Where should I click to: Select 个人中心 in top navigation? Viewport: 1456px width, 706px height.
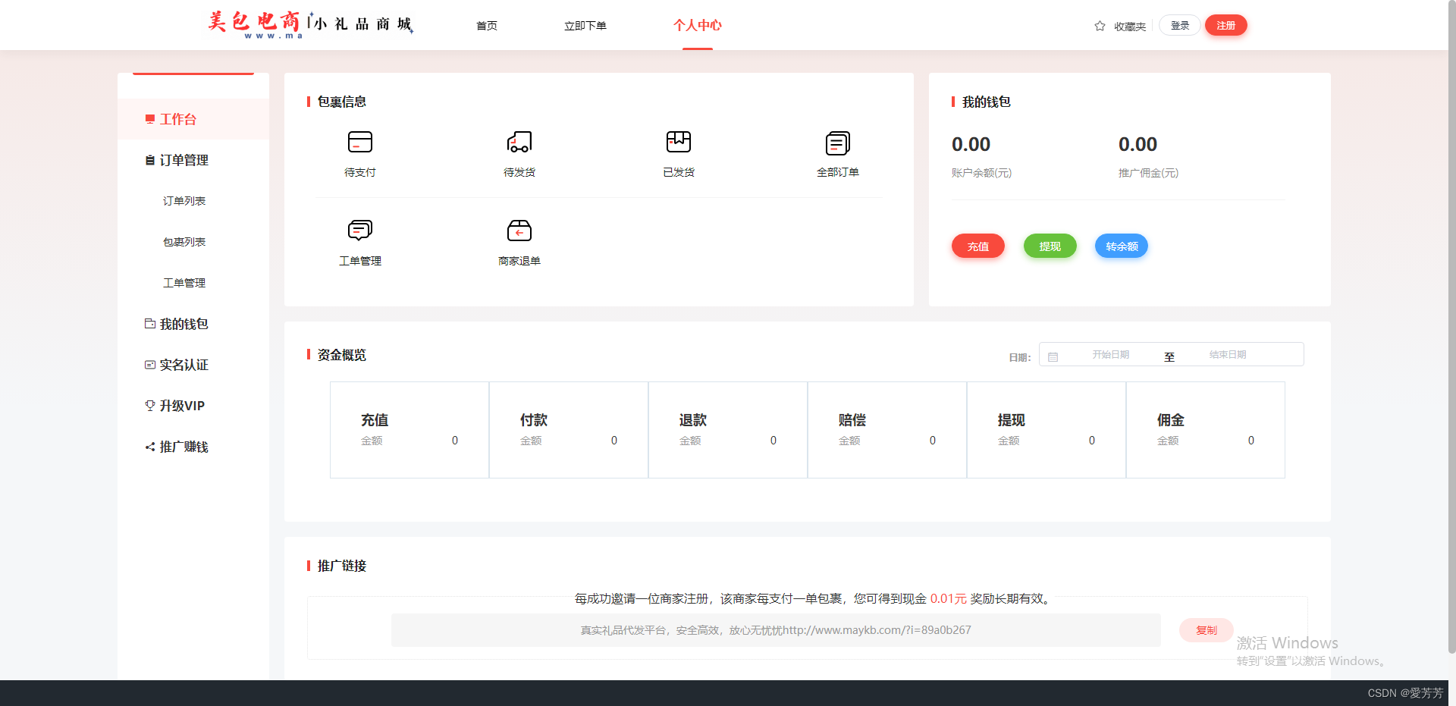(x=698, y=25)
